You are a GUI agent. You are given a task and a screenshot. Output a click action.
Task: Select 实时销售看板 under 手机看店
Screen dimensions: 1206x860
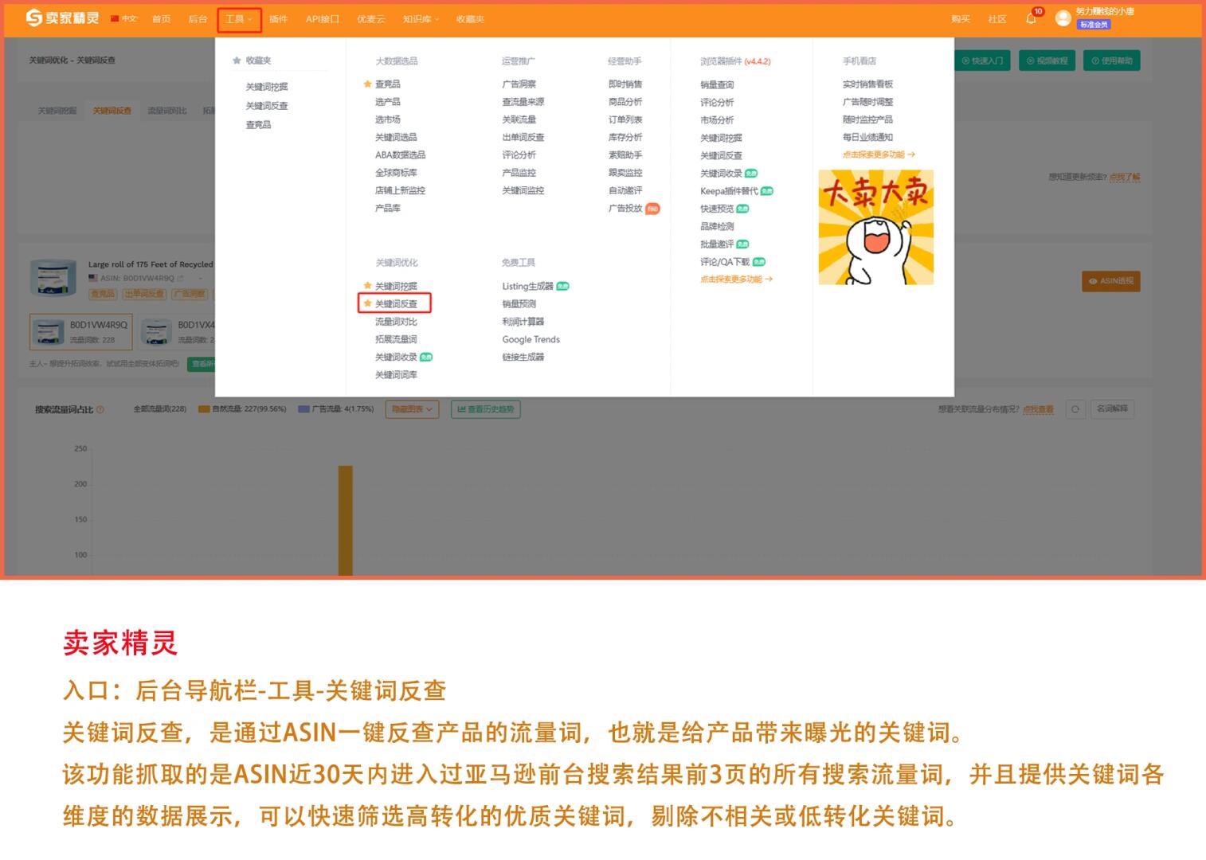[867, 84]
